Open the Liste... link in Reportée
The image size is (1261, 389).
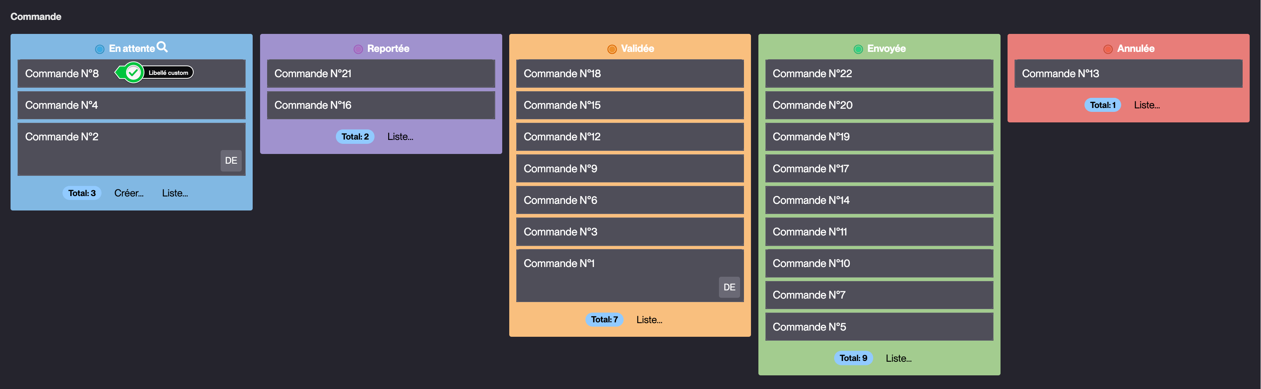click(400, 137)
